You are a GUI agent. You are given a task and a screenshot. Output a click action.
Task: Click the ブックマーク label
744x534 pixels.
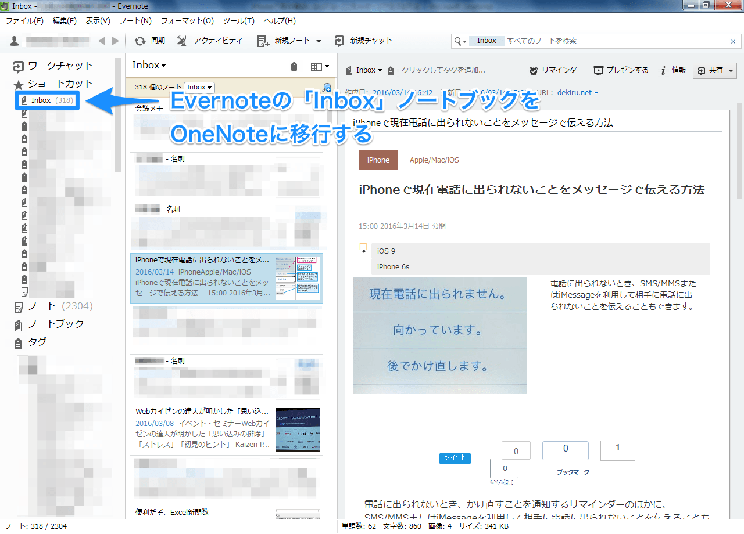coord(573,472)
